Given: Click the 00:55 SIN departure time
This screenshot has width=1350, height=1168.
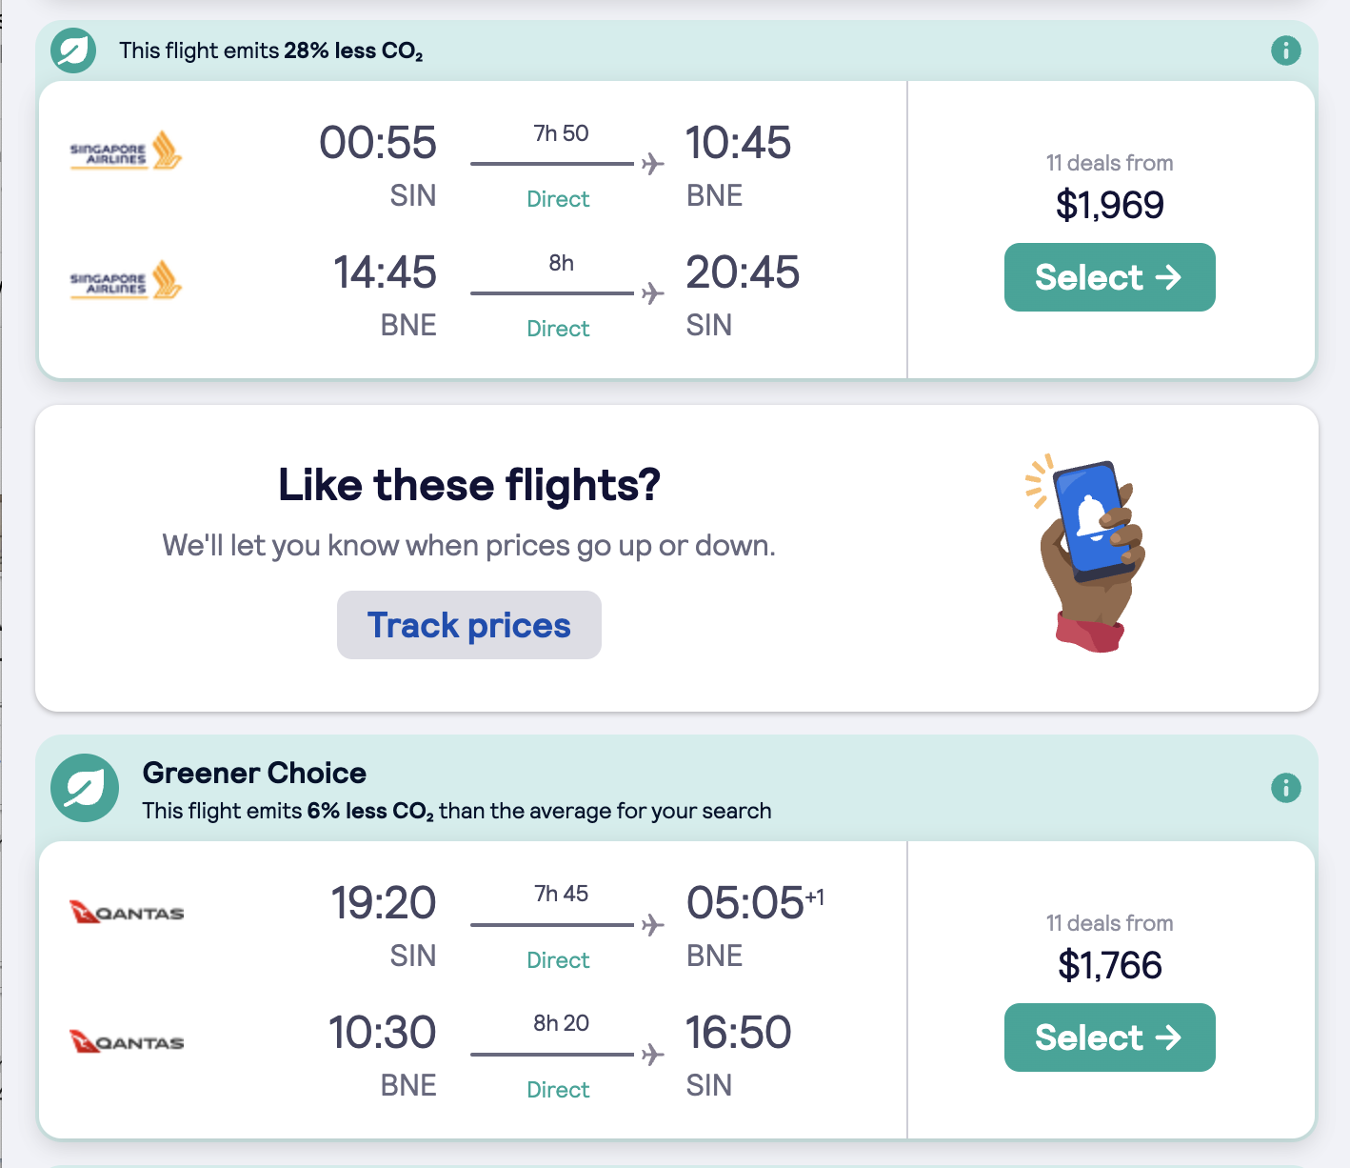Looking at the screenshot, I should 378,143.
